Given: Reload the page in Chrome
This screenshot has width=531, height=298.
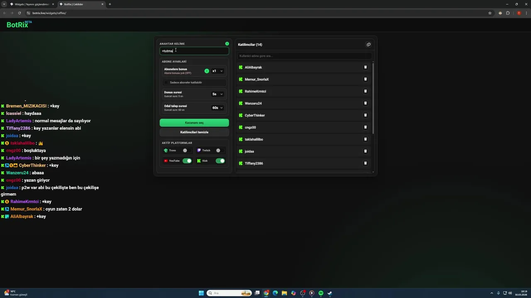Looking at the screenshot, I should click(19, 13).
